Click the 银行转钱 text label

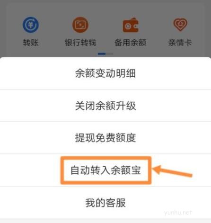80,43
